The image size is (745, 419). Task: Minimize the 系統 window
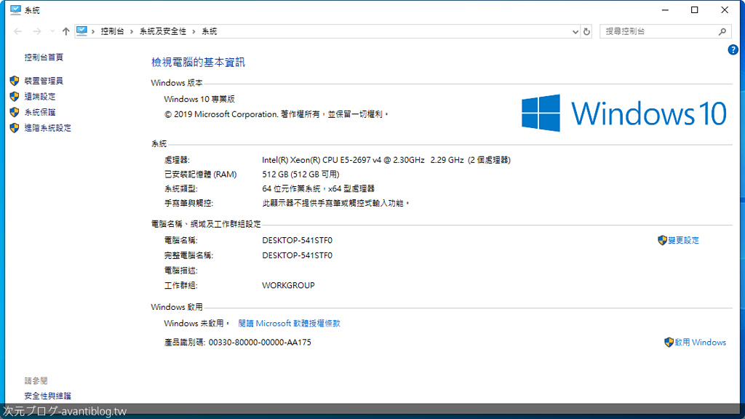(x=665, y=10)
